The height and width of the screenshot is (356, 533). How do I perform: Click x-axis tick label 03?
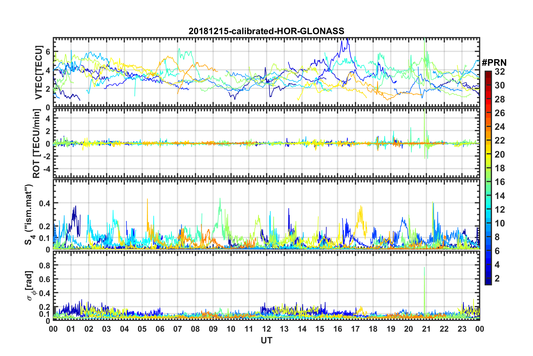(106, 329)
